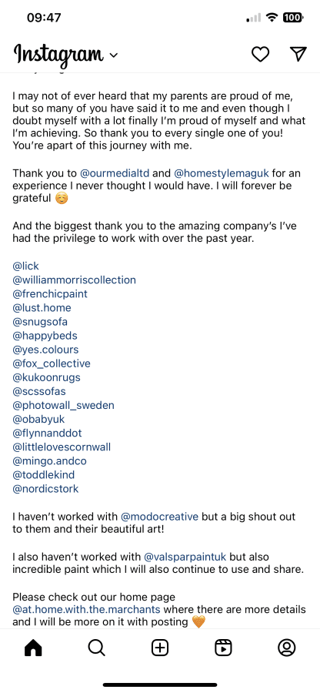
Task: Visit the @nordicstork profile
Action: point(45,489)
